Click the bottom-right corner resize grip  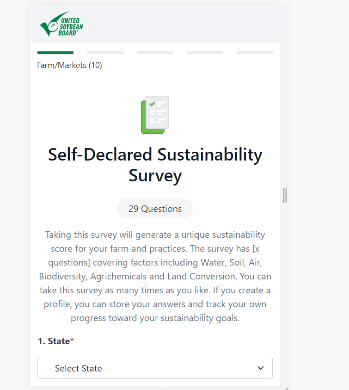click(x=287, y=388)
